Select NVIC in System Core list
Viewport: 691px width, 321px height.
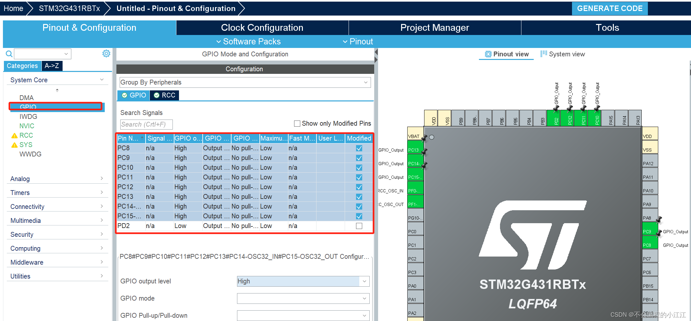[27, 126]
